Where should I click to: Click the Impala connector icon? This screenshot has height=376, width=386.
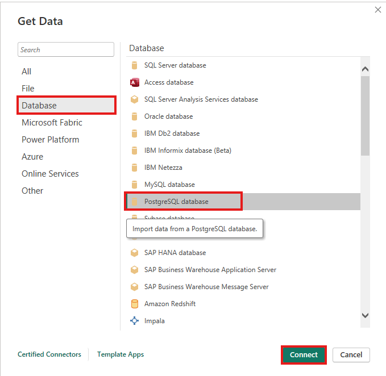pyautogui.click(x=134, y=321)
